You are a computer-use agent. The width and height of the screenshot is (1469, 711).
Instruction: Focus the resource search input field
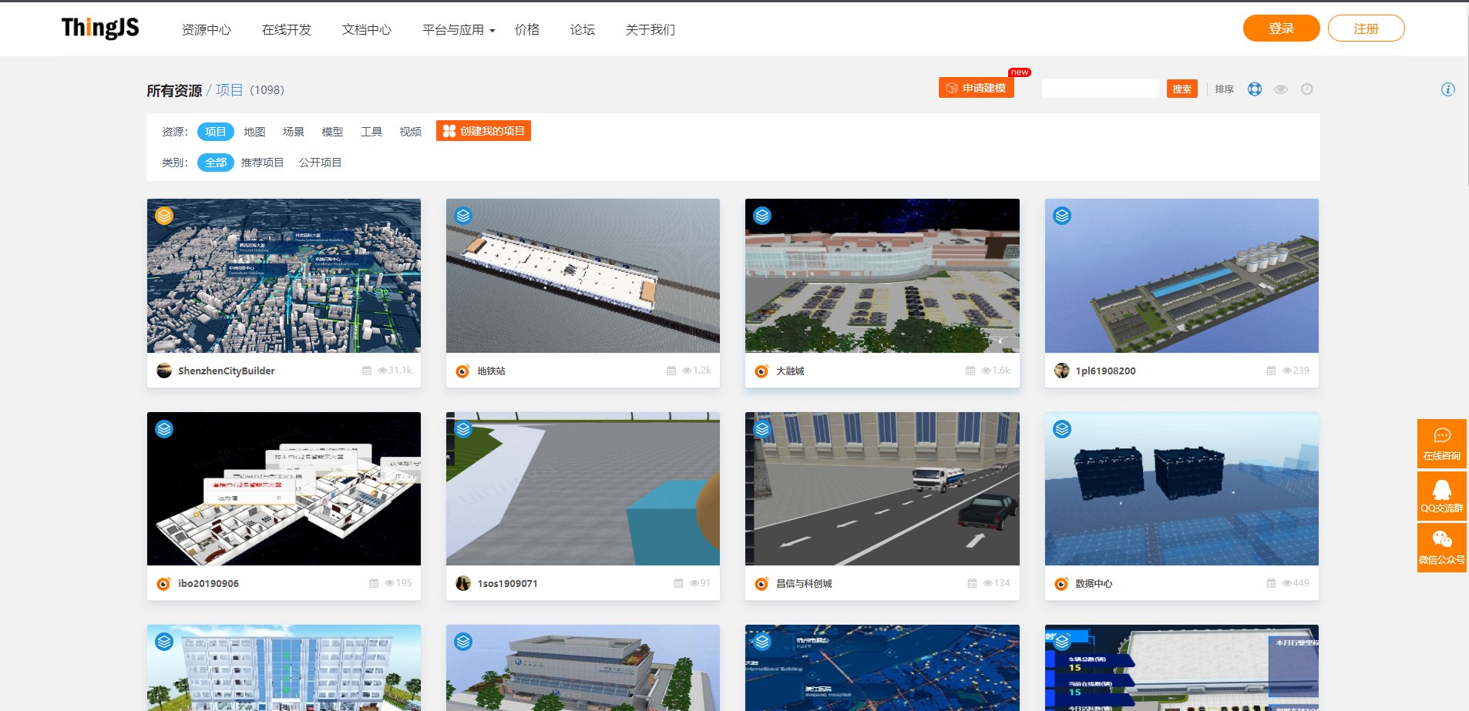click(1100, 89)
